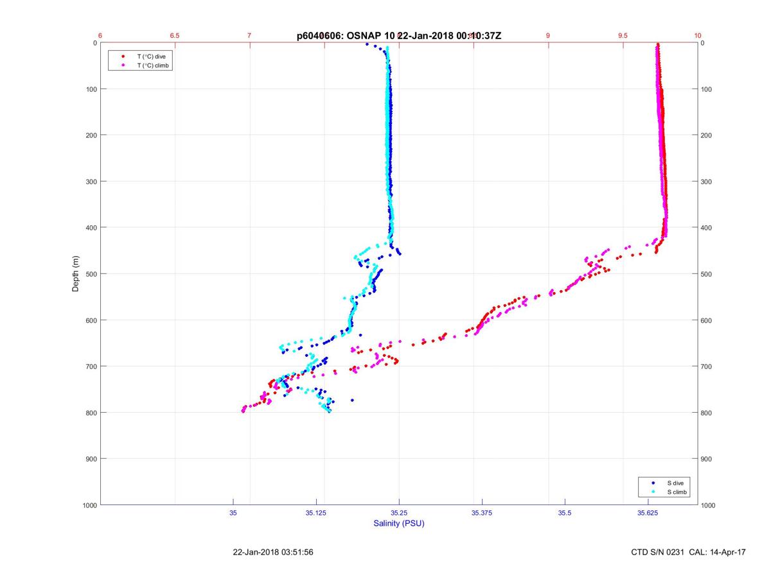This screenshot has height=568, width=771.
Task: Select the '35.25' salinity tick label
Action: [399, 513]
